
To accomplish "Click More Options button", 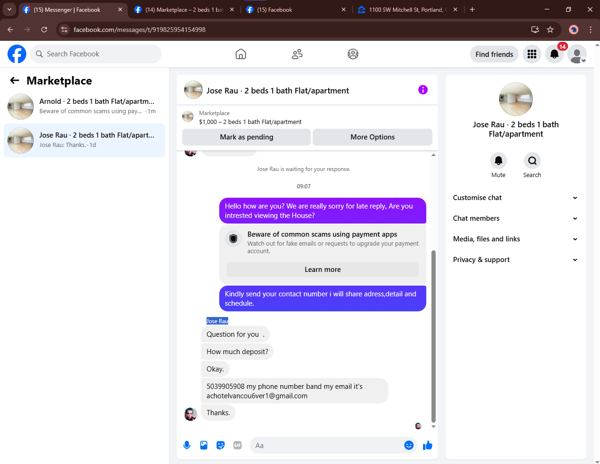I will [373, 137].
